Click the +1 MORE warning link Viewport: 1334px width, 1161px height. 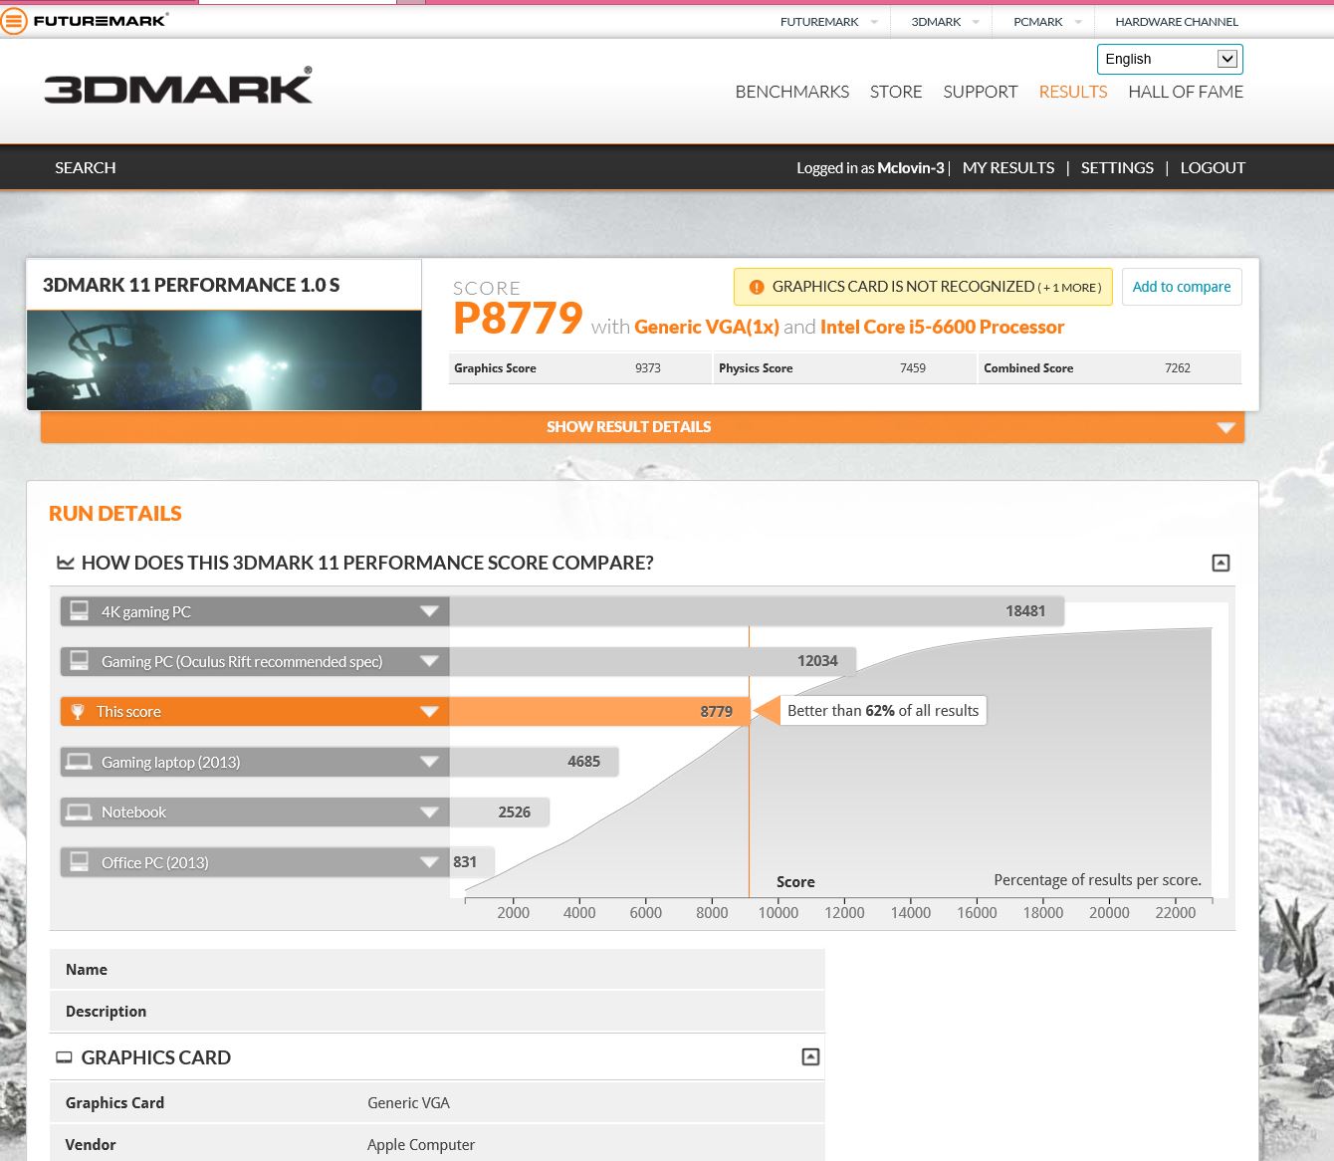(x=1071, y=288)
